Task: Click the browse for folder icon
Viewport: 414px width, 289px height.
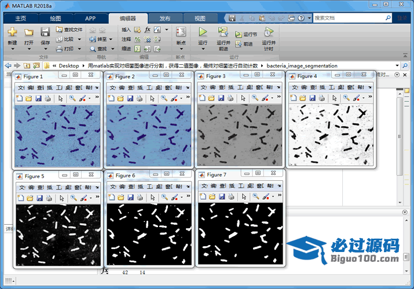Action: click(36, 65)
